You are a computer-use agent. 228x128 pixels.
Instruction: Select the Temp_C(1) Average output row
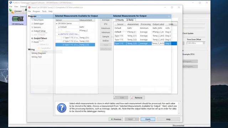pyautogui.click(x=145, y=36)
